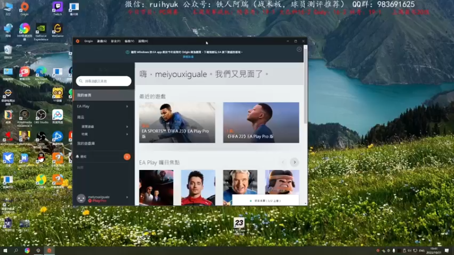Screen dimensions: 454x255
Task: Open the cartoon headband character thumbnail
Action: click(x=282, y=182)
